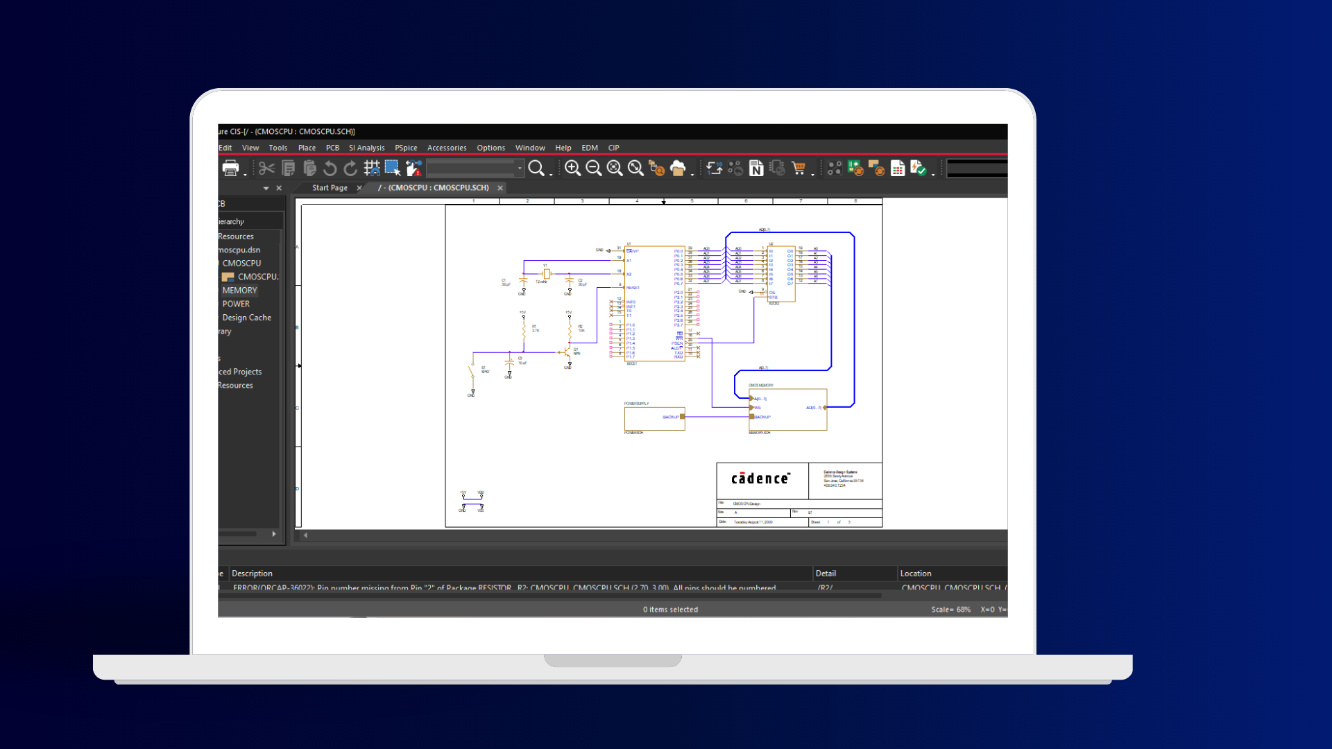
Task: Click the tan layout sync icon
Action: 877,168
